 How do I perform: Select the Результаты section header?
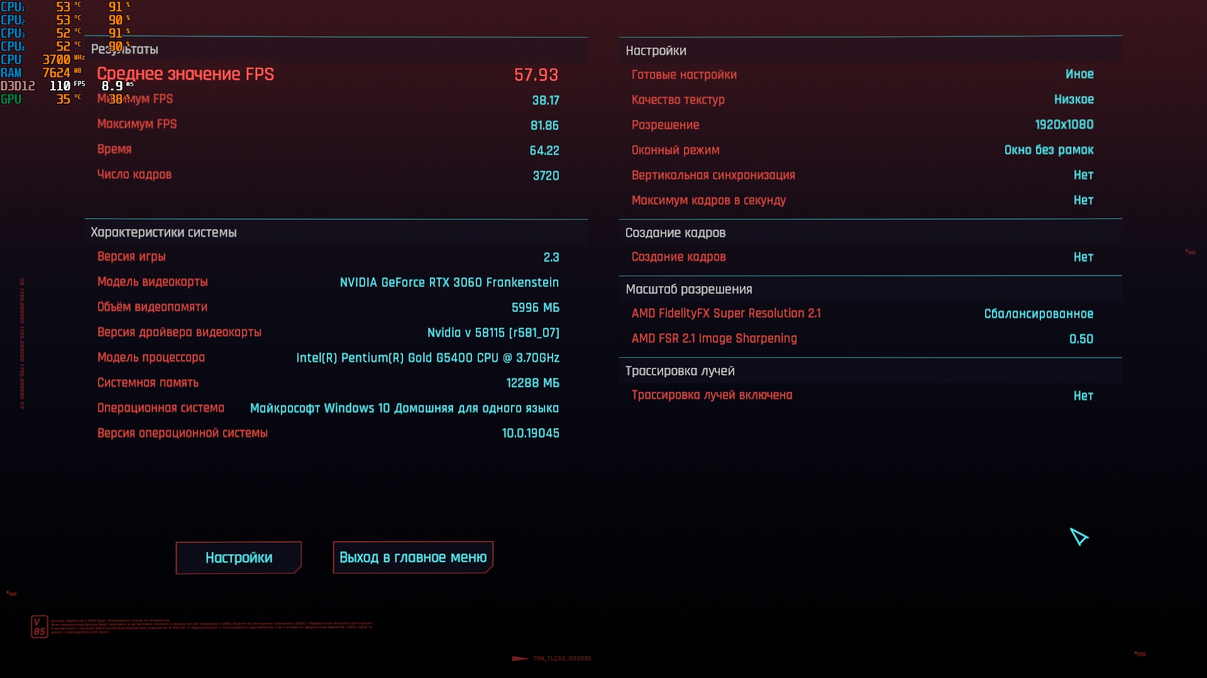tap(141, 50)
